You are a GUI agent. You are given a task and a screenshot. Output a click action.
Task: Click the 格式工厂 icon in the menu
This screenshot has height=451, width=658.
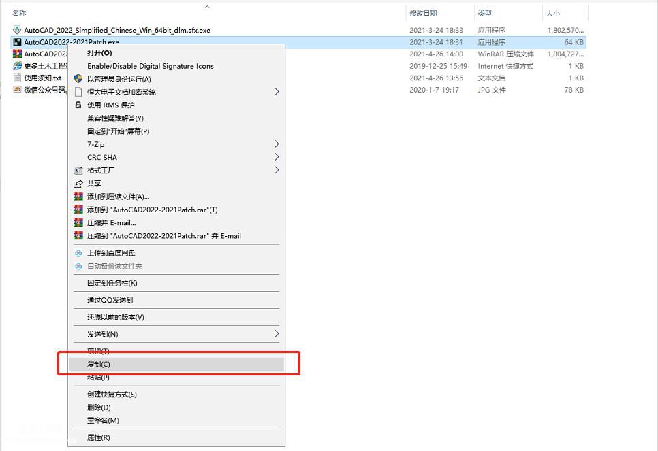coord(78,170)
